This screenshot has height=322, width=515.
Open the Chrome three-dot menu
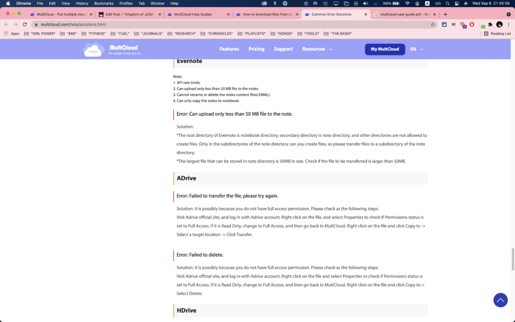pos(508,24)
